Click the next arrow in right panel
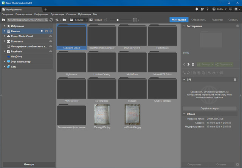The height and width of the screenshot is (168, 242). pos(188,64)
